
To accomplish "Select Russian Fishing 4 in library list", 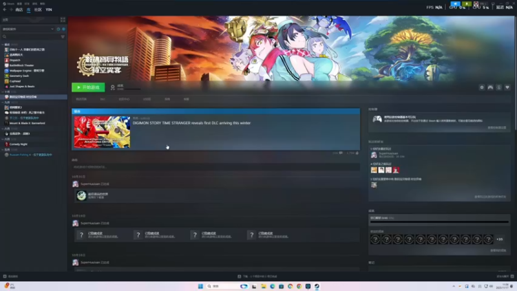I will pos(30,155).
